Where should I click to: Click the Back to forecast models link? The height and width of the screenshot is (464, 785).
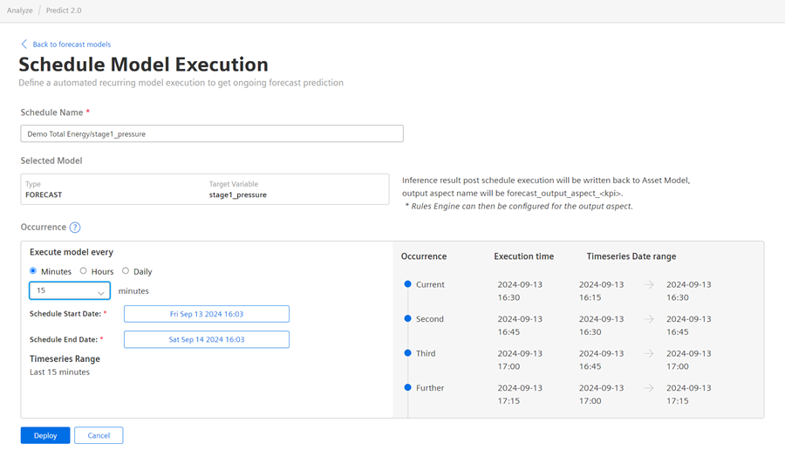(72, 44)
